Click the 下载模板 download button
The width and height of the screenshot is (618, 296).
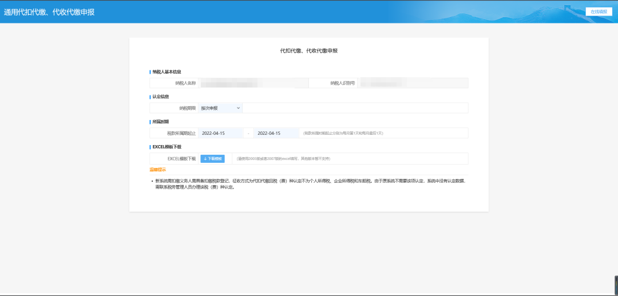point(212,158)
